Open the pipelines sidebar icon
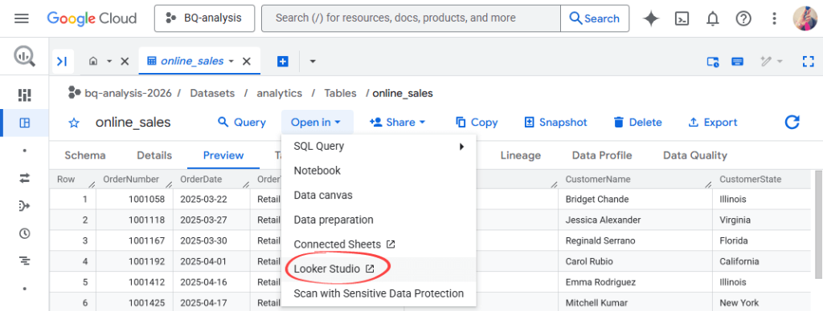The width and height of the screenshot is (823, 311). click(x=24, y=206)
